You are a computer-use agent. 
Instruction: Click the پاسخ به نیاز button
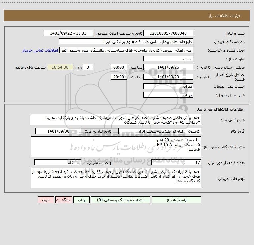coord(176,200)
